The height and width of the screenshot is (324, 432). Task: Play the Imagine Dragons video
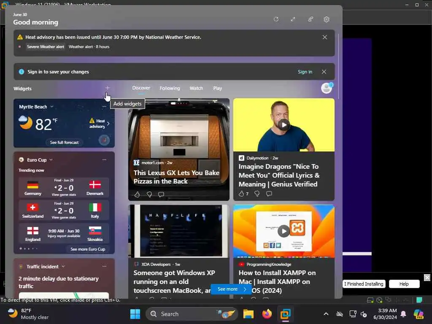click(284, 125)
